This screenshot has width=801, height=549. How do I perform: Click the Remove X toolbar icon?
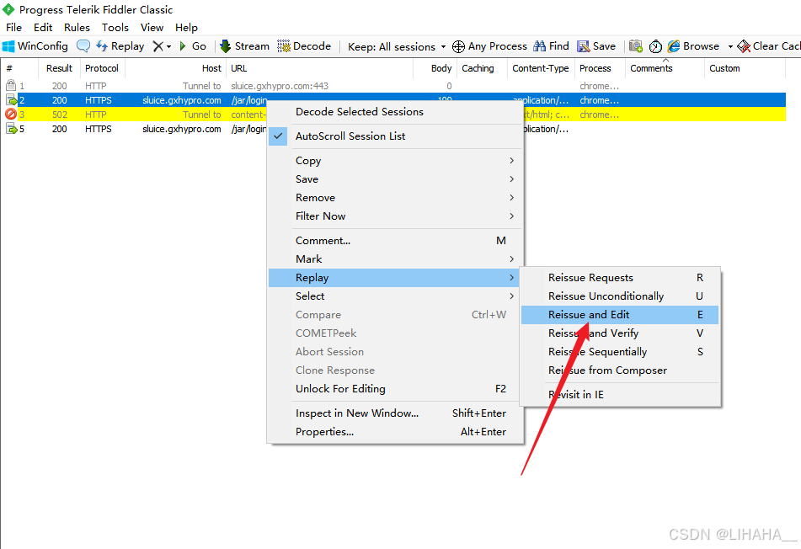(x=158, y=46)
